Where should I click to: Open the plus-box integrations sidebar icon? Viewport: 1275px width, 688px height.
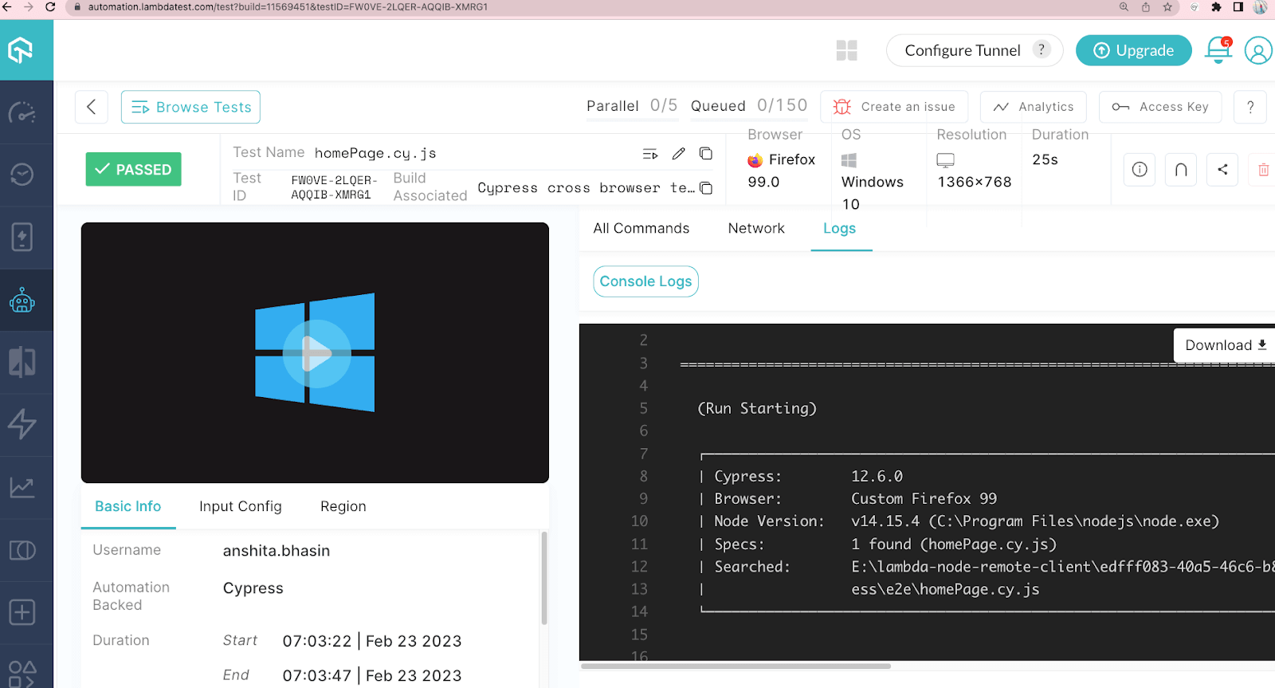tap(22, 612)
